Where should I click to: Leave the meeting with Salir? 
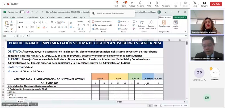click(x=216, y=4)
